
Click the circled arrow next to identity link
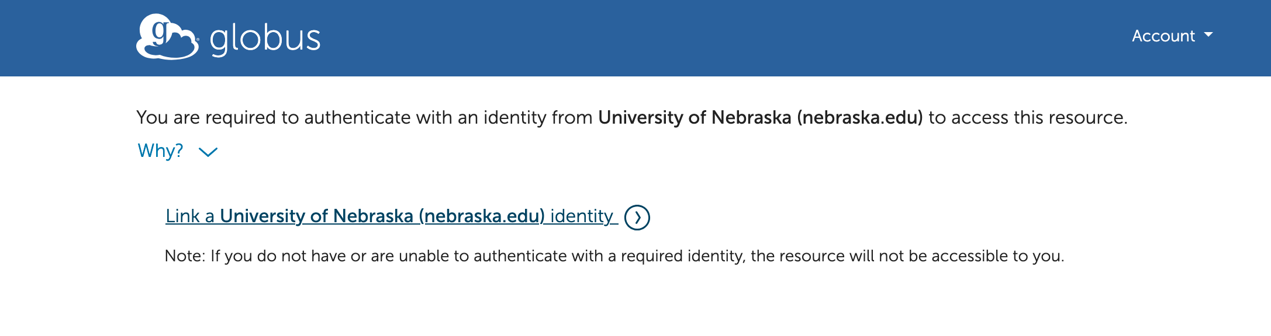coord(637,218)
